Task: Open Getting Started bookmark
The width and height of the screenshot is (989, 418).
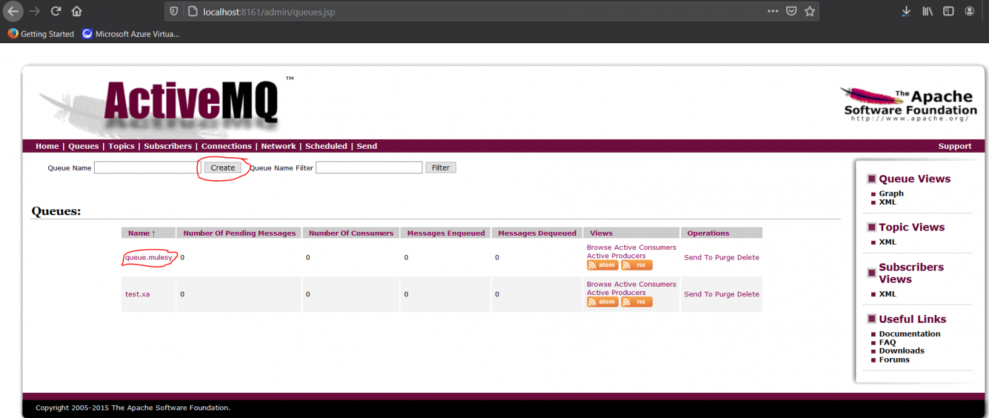Action: (x=47, y=34)
